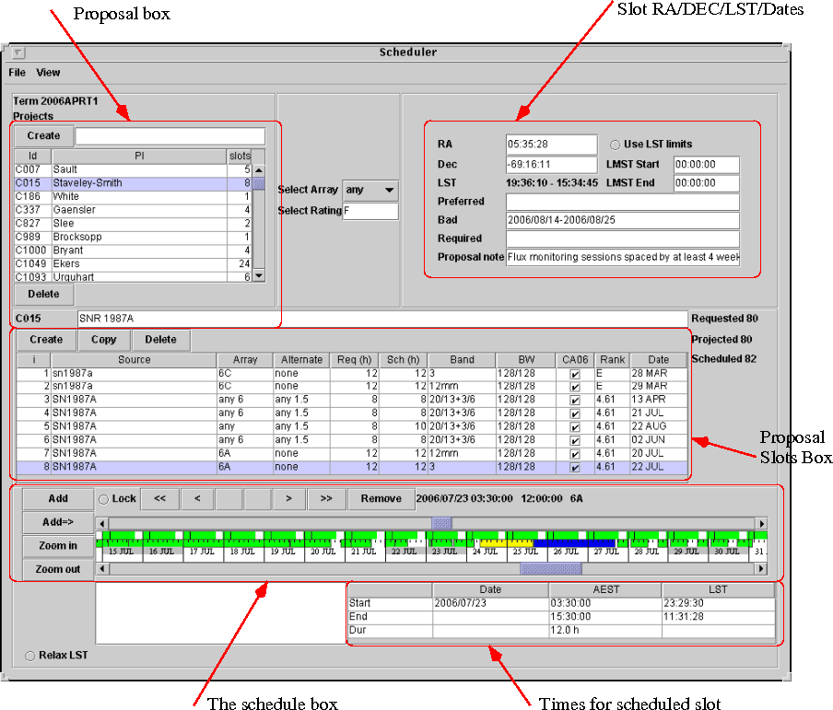Click Remove button in schedule box
Screen dimensions: 833x710
[381, 498]
